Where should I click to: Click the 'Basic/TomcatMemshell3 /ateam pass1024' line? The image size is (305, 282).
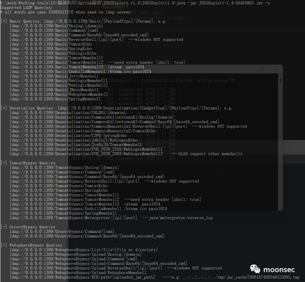tap(77, 67)
